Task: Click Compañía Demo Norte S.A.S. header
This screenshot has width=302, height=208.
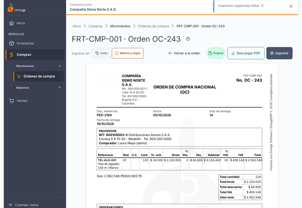Action: click(93, 9)
